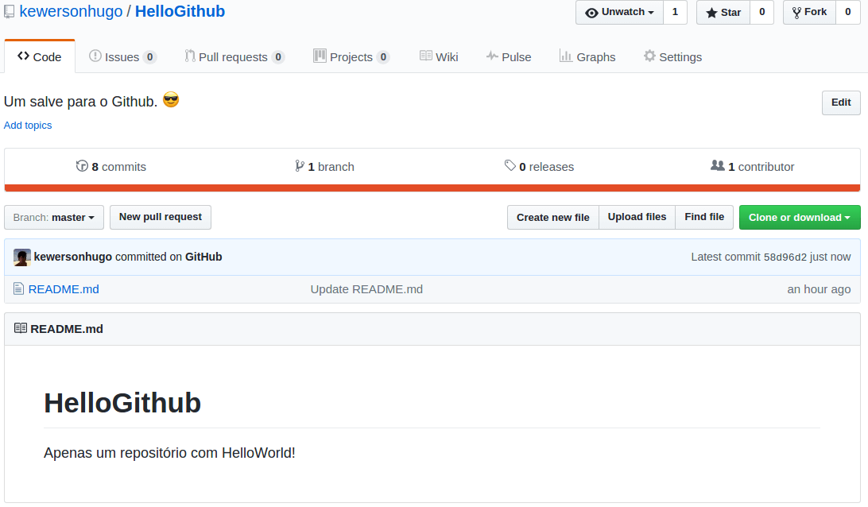Select the commits history icon
Screen dimensions: 868x507
(83, 166)
